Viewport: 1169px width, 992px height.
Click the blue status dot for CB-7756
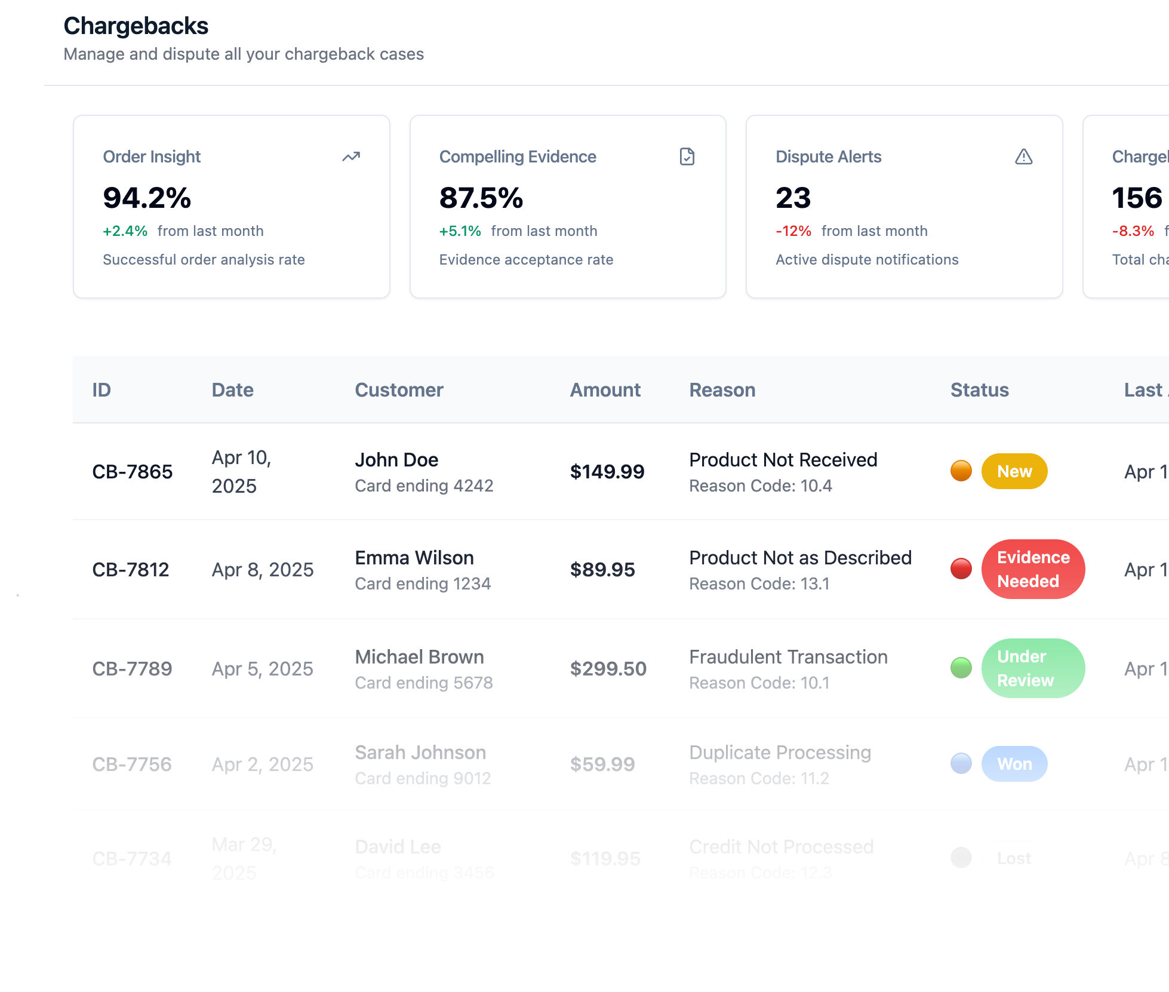[961, 763]
